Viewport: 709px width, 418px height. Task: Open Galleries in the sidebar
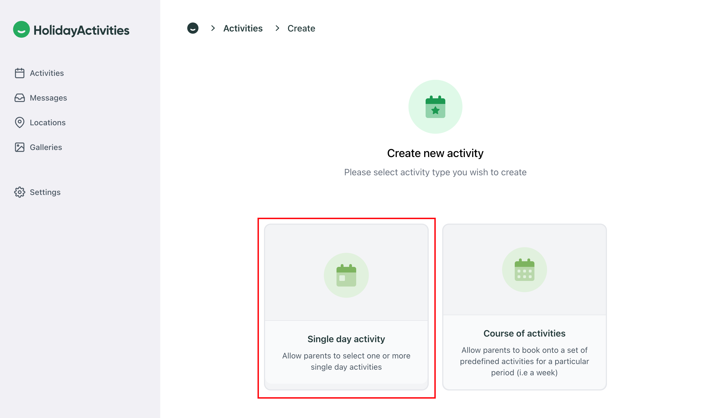[46, 147]
